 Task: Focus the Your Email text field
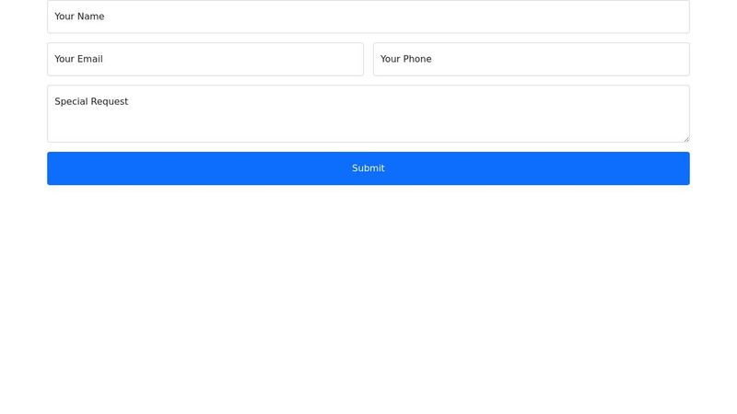205,59
